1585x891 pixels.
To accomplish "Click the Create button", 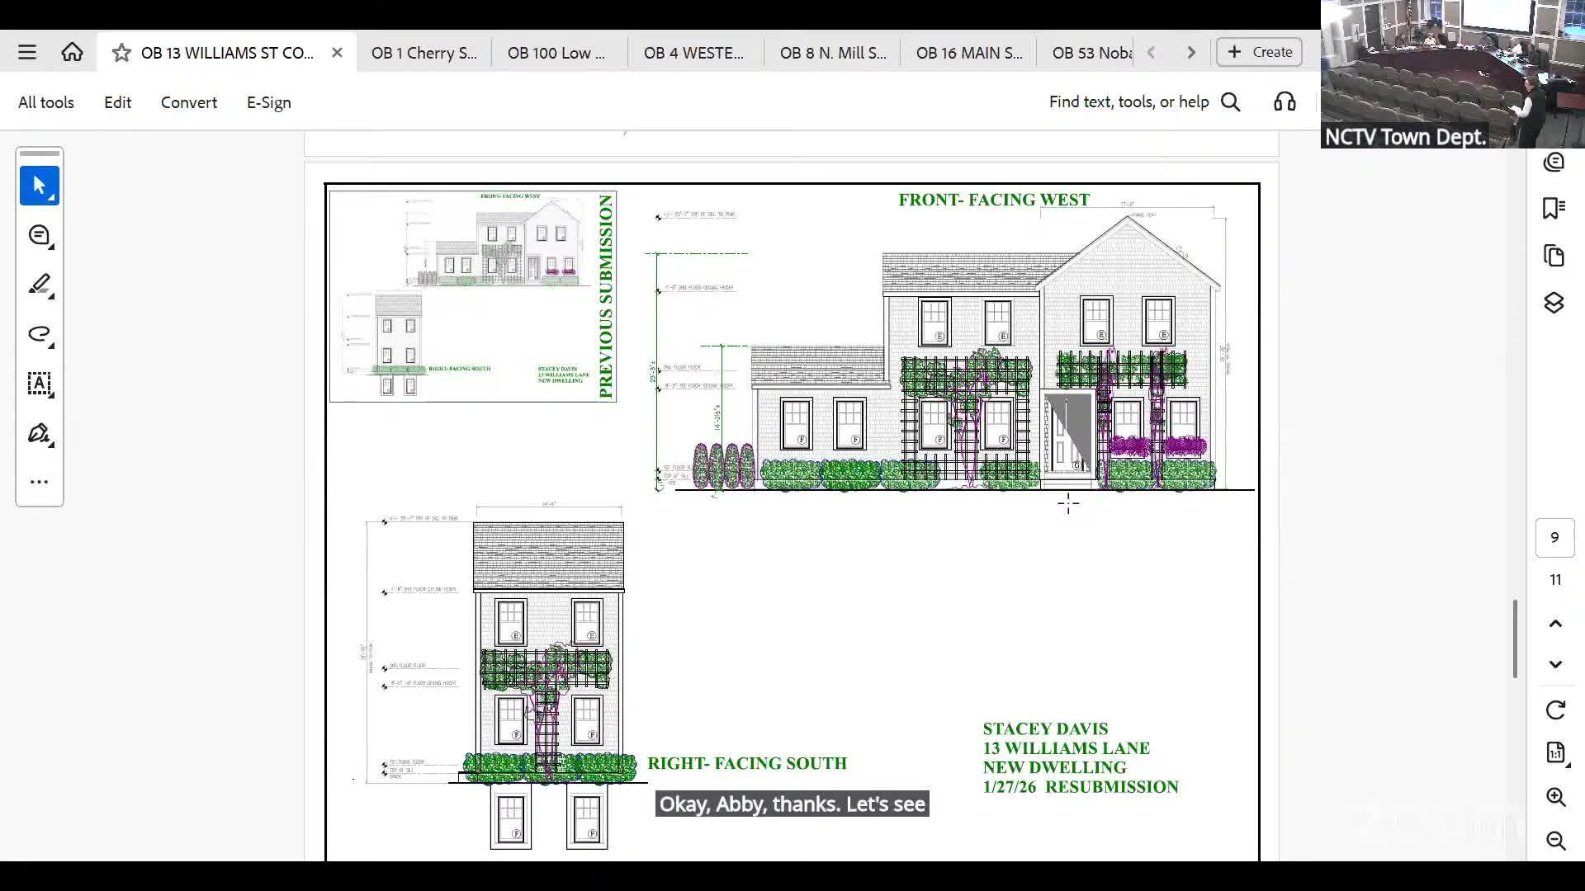I will pyautogui.click(x=1257, y=51).
